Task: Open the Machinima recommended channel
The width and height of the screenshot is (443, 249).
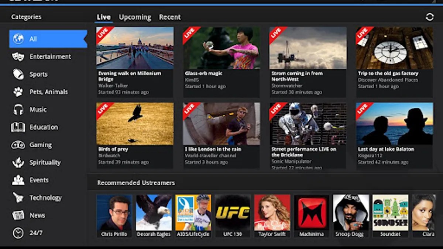Action: pos(312,216)
